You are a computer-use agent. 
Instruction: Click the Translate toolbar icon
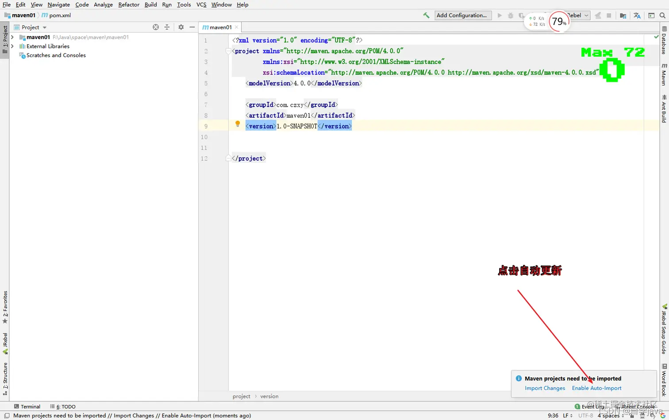(637, 15)
